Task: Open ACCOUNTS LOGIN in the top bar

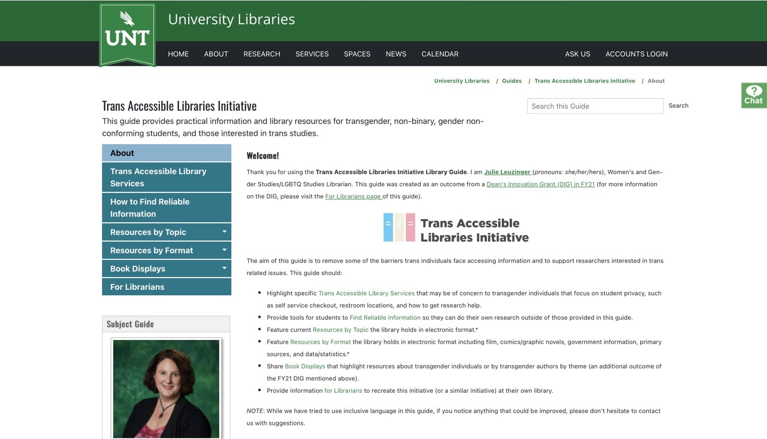Action: (x=636, y=54)
